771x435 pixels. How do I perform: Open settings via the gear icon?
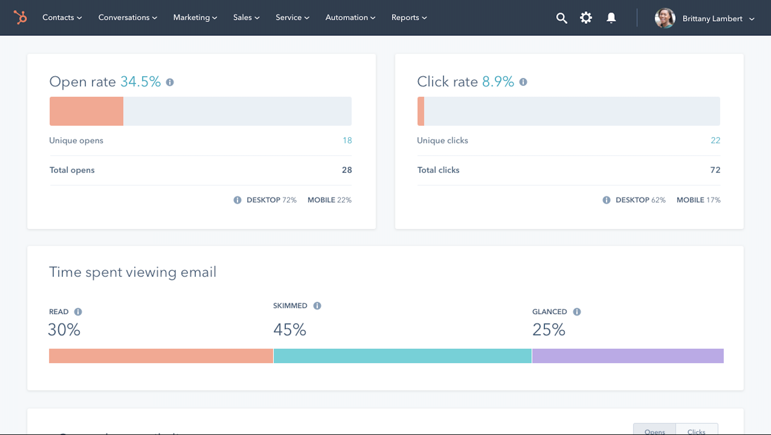coord(586,17)
